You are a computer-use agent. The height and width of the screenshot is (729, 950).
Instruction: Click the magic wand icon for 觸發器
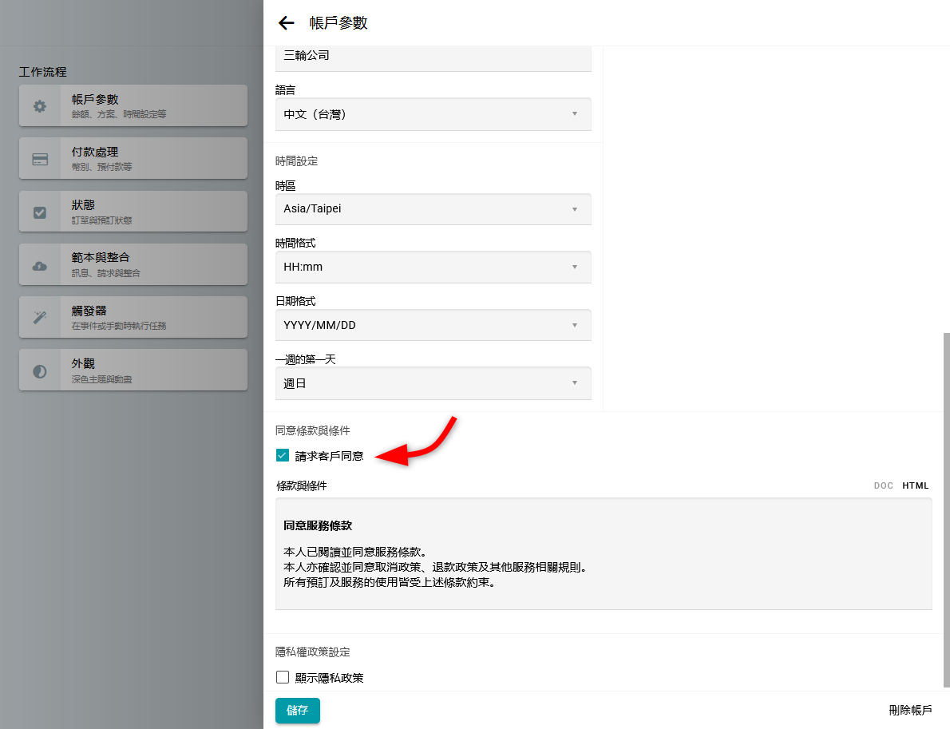(40, 318)
